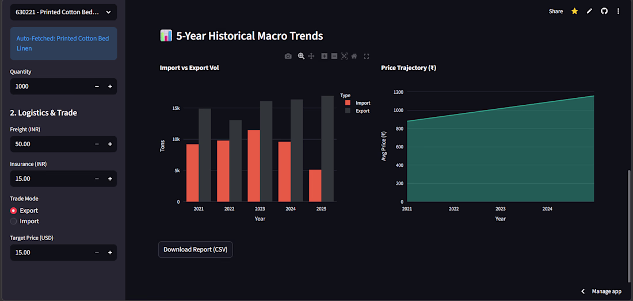Click the Tons axis title
Image resolution: width=633 pixels, height=301 pixels.
tap(163, 146)
